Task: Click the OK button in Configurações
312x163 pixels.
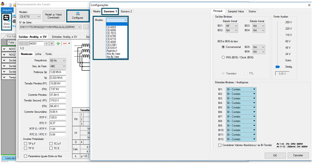Action: (275, 156)
